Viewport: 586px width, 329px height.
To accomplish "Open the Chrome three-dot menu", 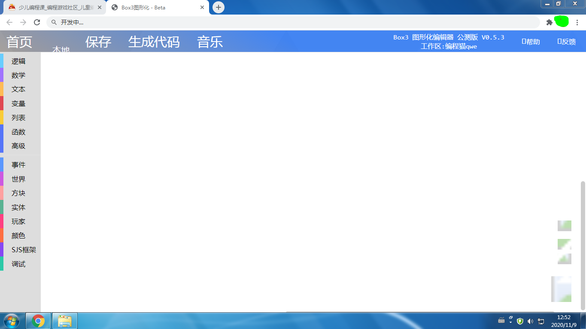I will click(x=577, y=22).
